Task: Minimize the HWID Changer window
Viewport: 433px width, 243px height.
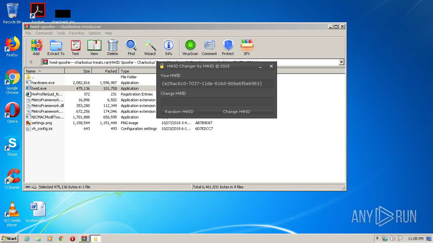Action: [x=260, y=66]
